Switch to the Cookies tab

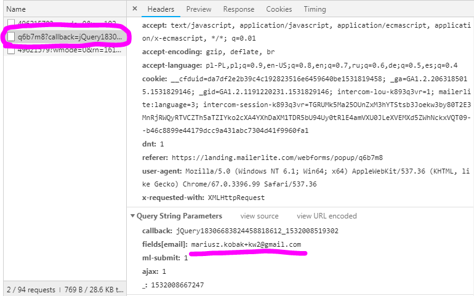(279, 9)
